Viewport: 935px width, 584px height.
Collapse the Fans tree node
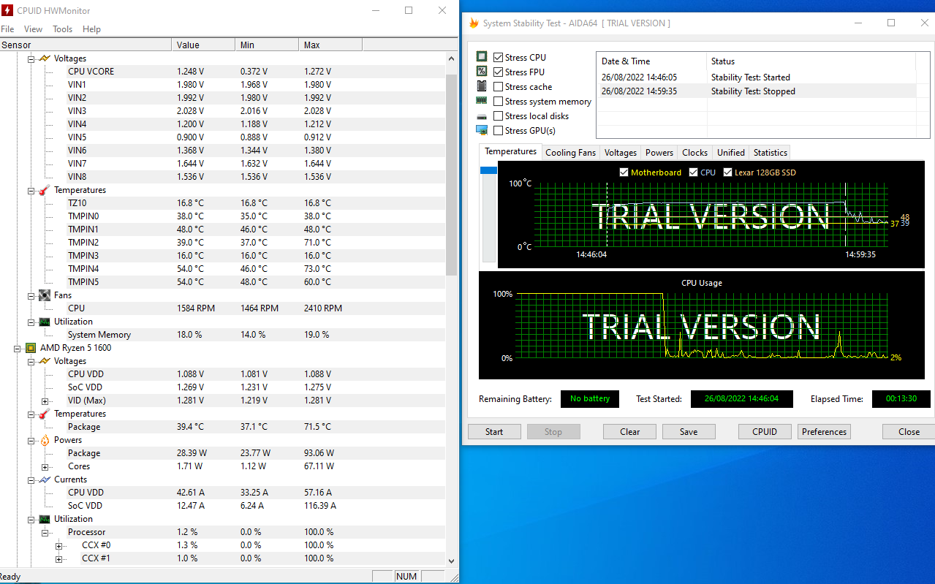click(x=31, y=295)
